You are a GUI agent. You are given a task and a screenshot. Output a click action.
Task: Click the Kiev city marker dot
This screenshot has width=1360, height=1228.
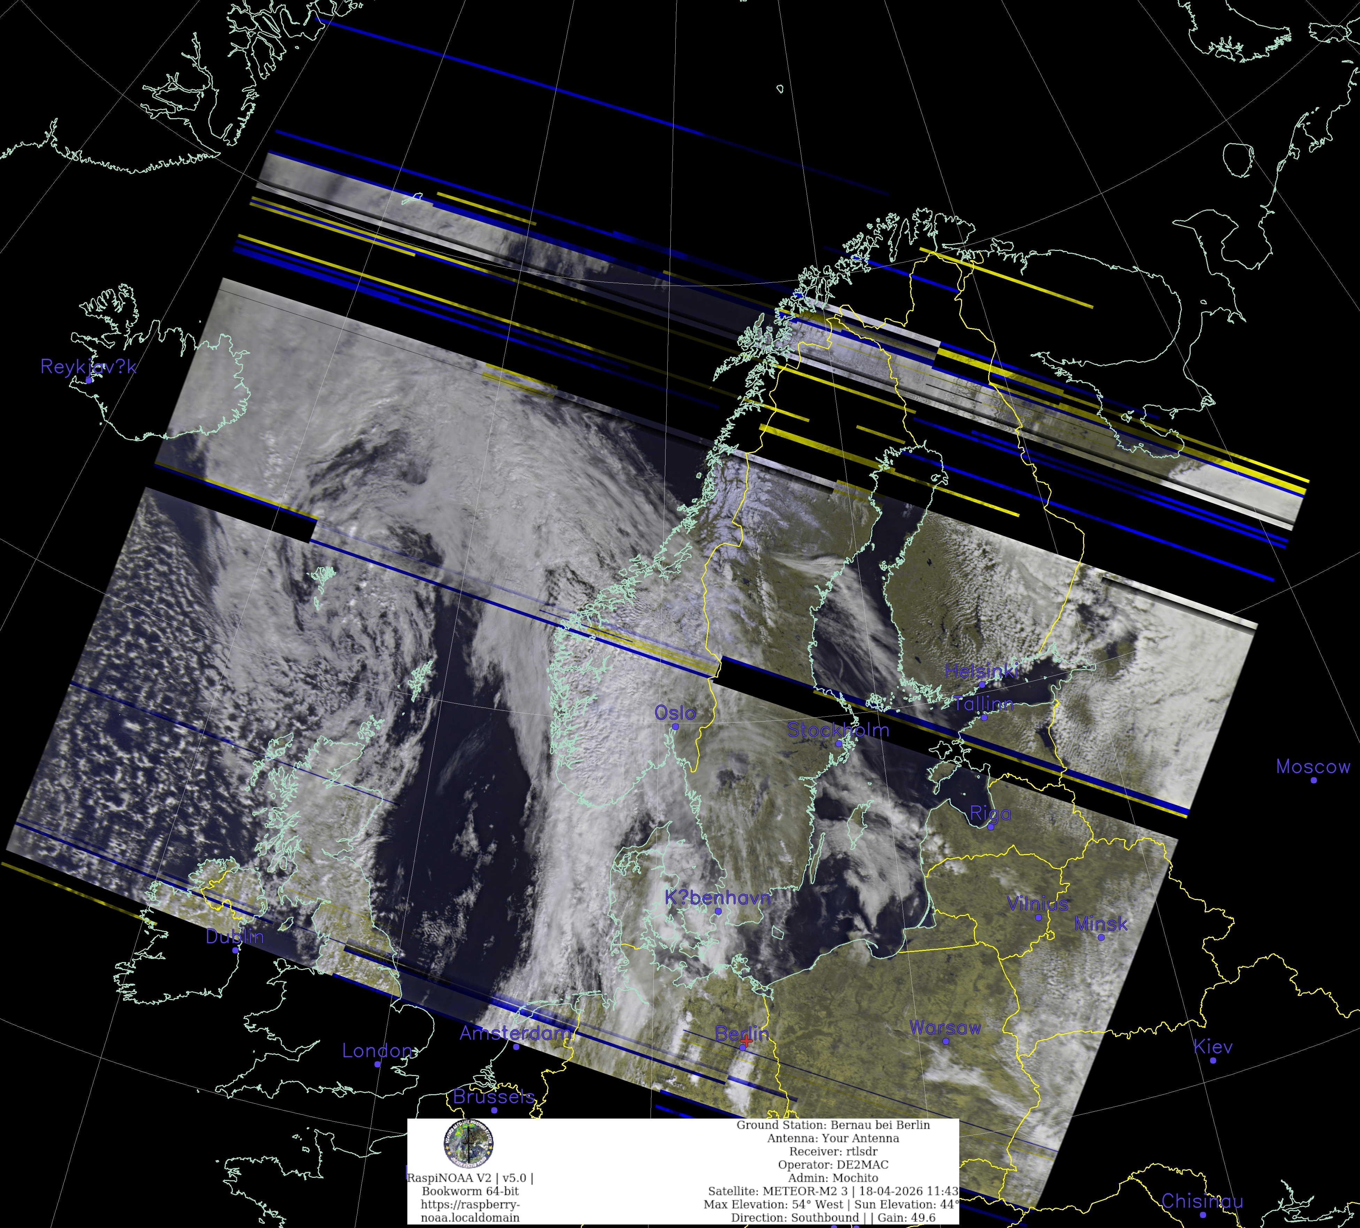tap(1213, 1061)
